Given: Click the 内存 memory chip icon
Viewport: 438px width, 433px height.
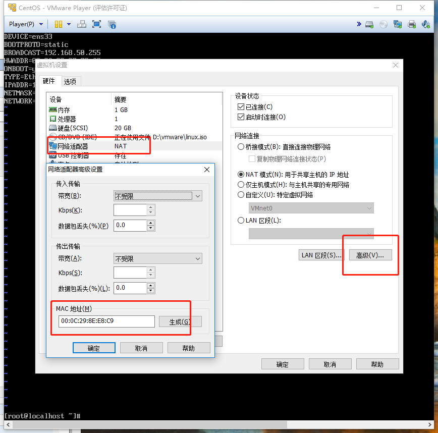Looking at the screenshot, I should point(53,110).
